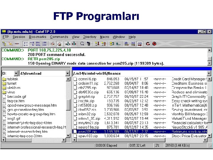Click the upload orange up-arrow icon
Image resolution: width=213 pixels, height=160 pixels.
(104, 44)
